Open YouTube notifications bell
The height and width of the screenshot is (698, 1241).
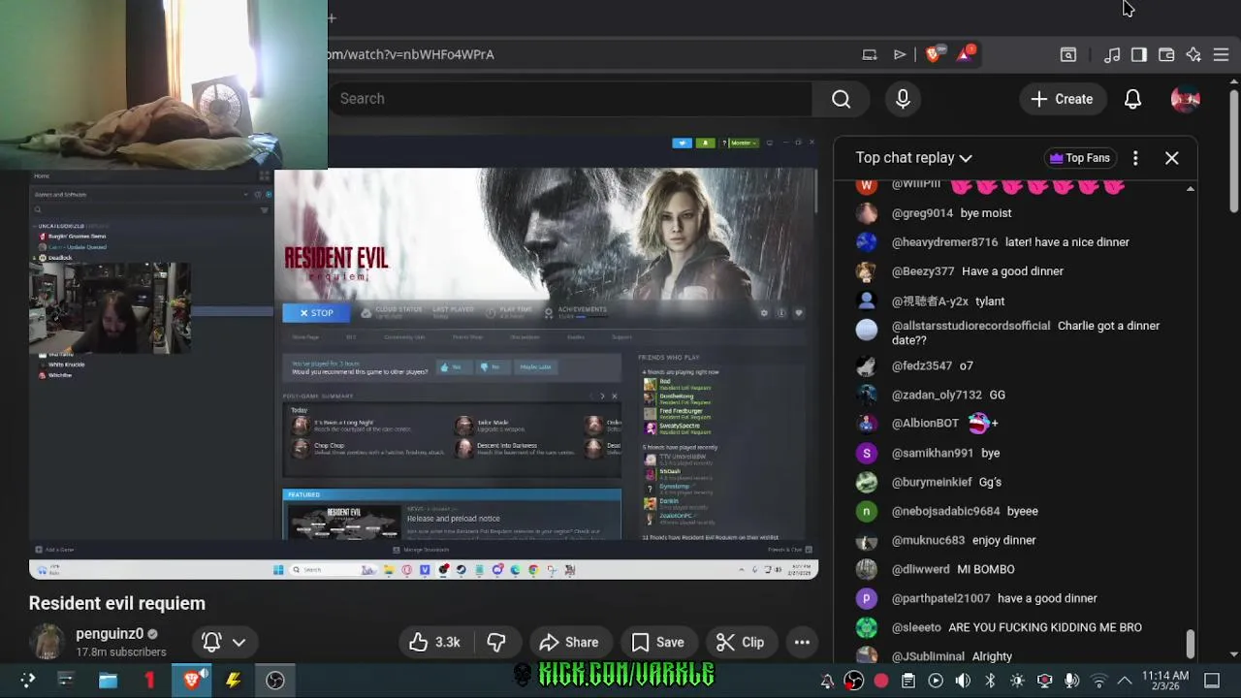(x=1132, y=99)
